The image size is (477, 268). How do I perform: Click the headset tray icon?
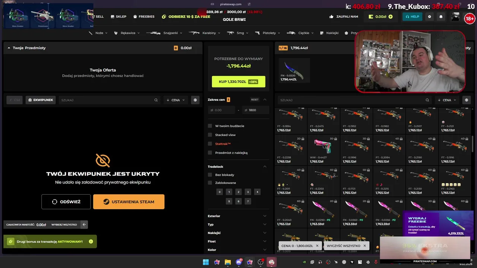pos(320,262)
